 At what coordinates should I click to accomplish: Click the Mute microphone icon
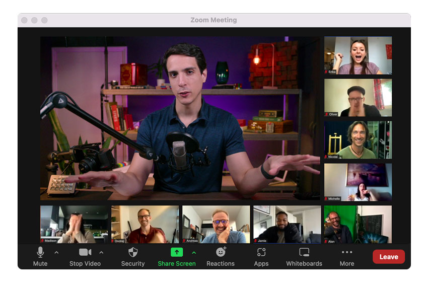tap(40, 252)
